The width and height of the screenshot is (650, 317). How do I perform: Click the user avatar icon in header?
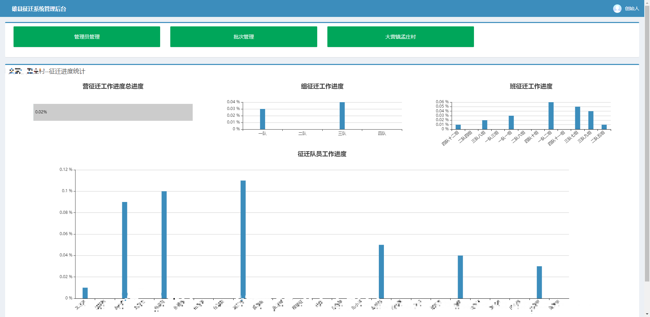point(617,8)
